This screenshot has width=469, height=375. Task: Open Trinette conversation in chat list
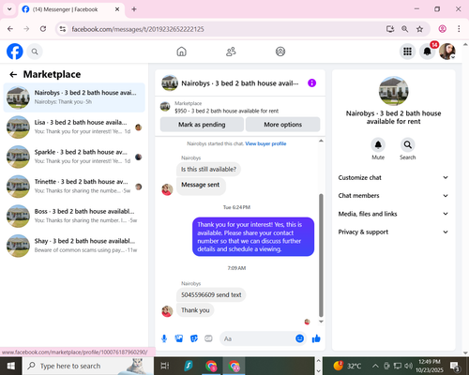pyautogui.click(x=74, y=187)
